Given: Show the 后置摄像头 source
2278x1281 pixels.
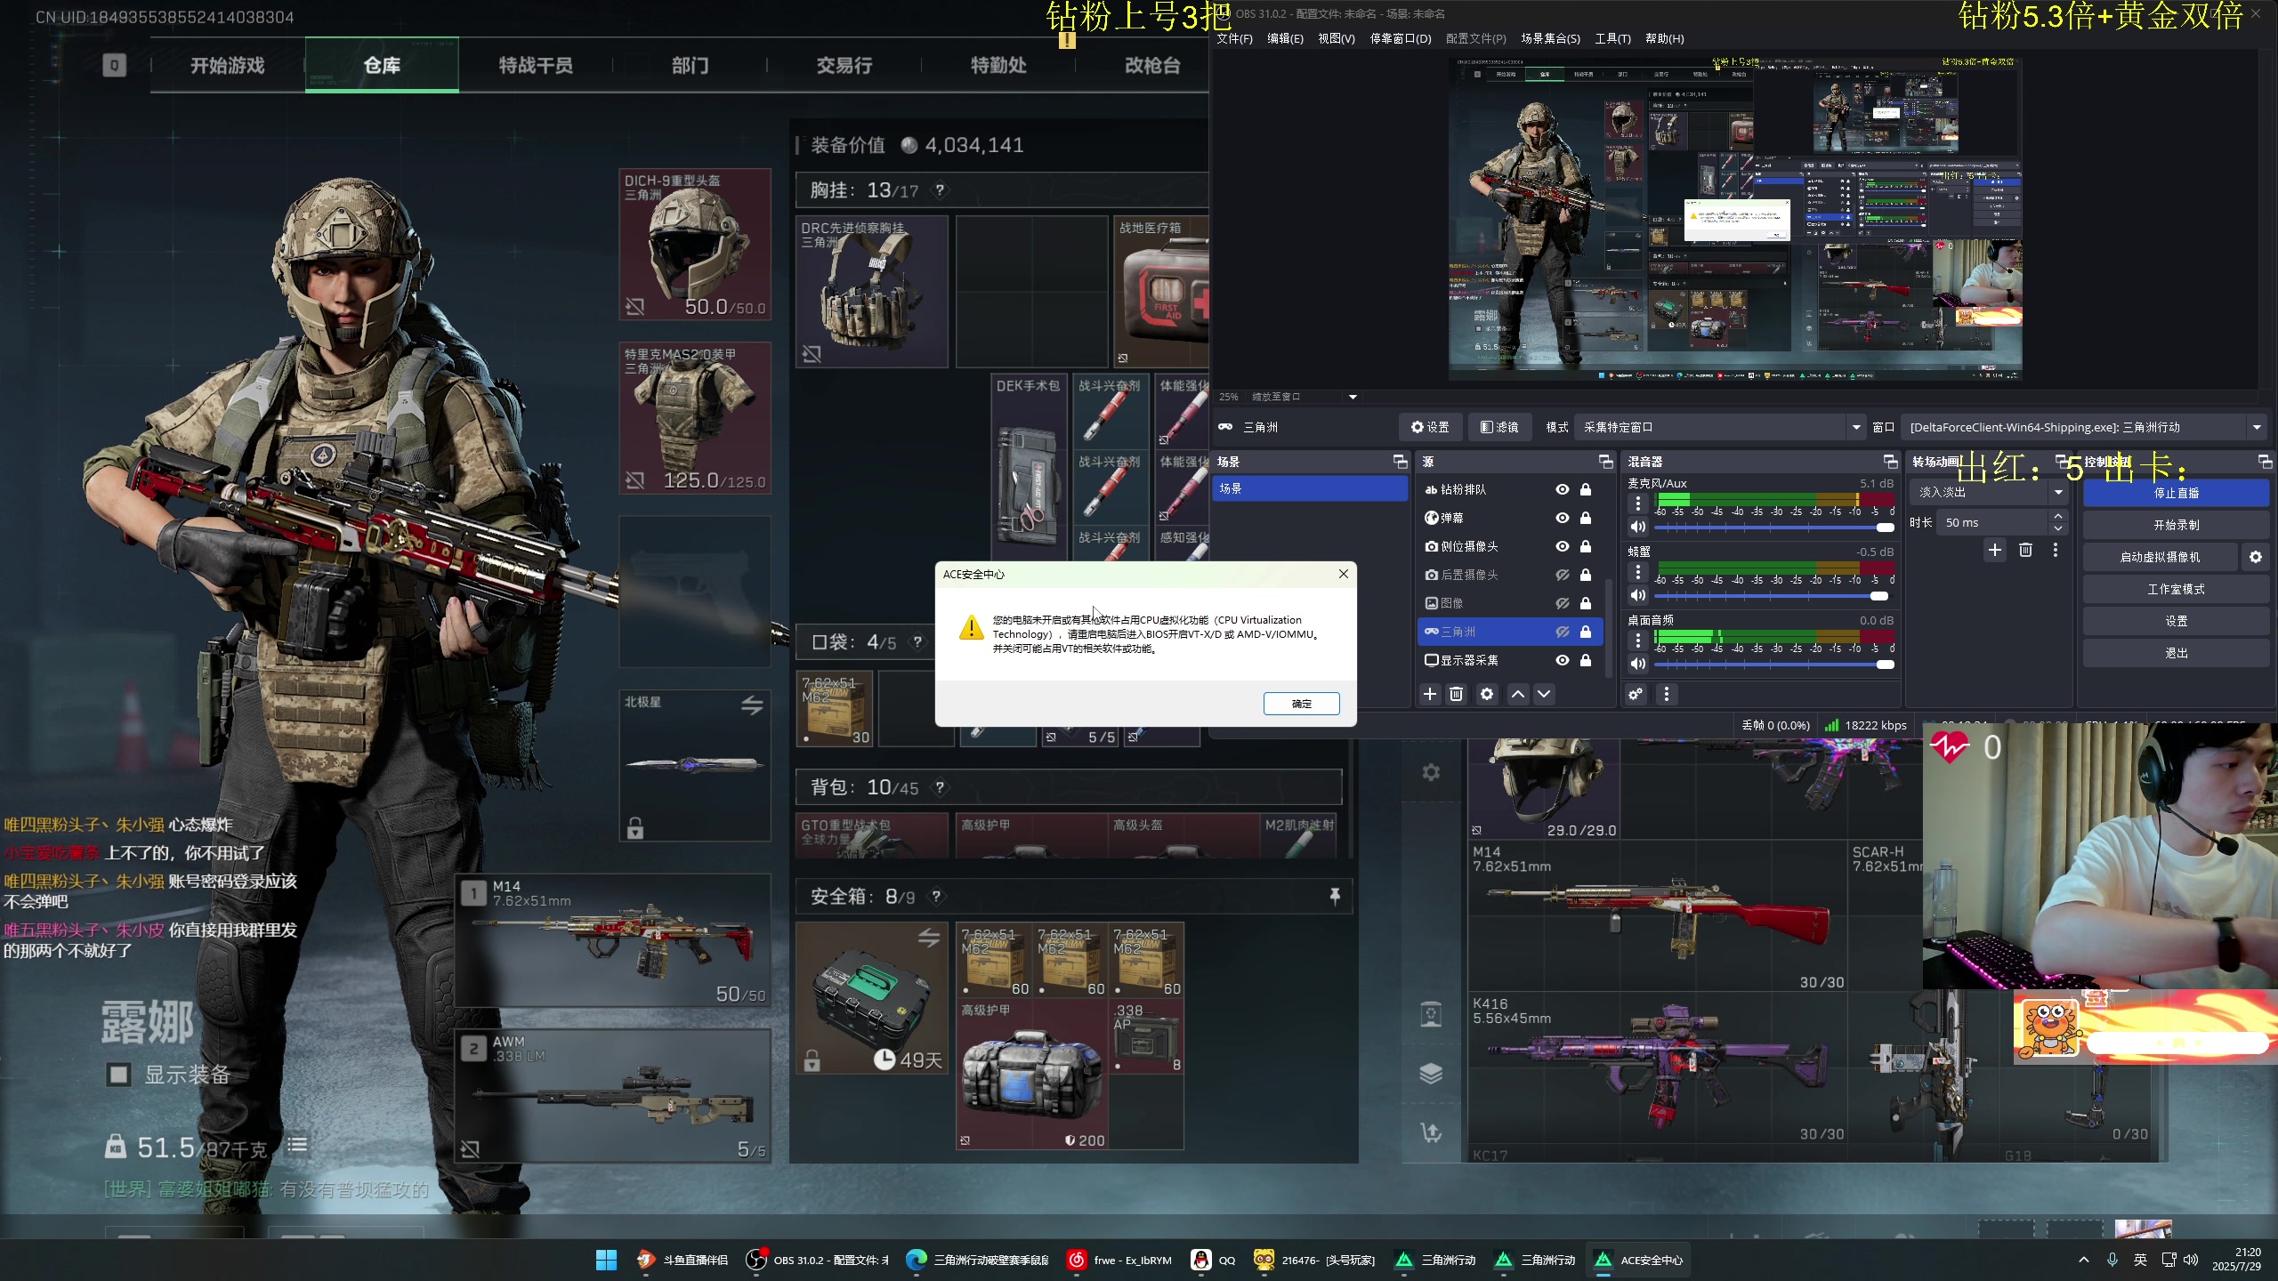Looking at the screenshot, I should [1563, 575].
